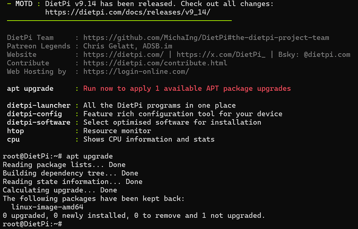This screenshot has width=358, height=229.
Task: Open the dietpi.com contribute.html link
Action: 155,63
